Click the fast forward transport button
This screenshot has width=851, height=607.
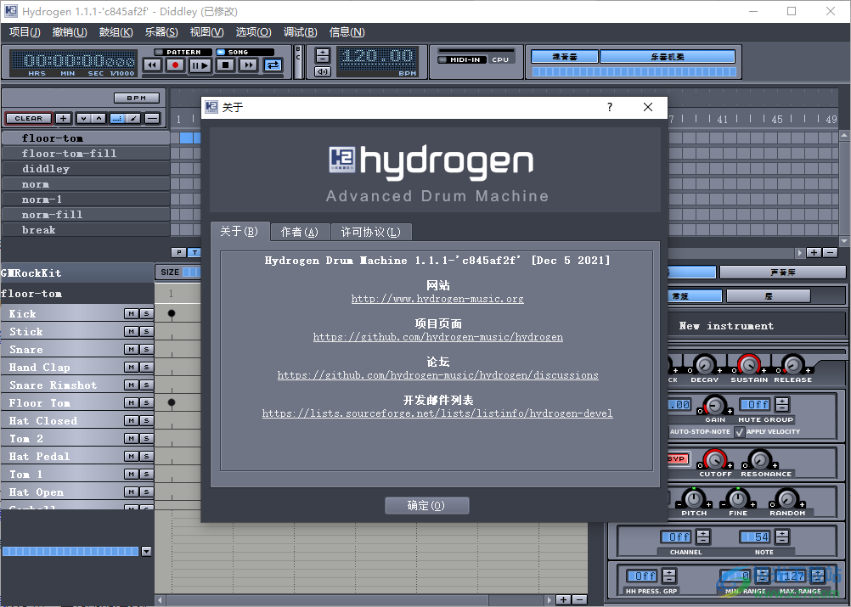click(x=249, y=65)
